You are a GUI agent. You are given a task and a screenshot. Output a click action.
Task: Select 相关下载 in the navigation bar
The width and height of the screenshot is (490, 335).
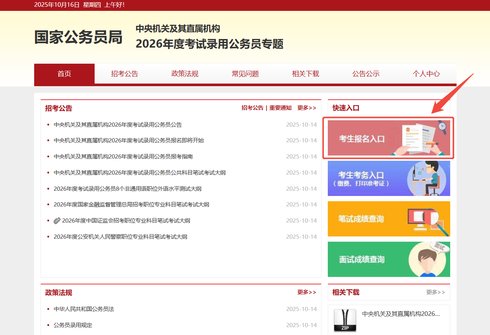coord(306,74)
